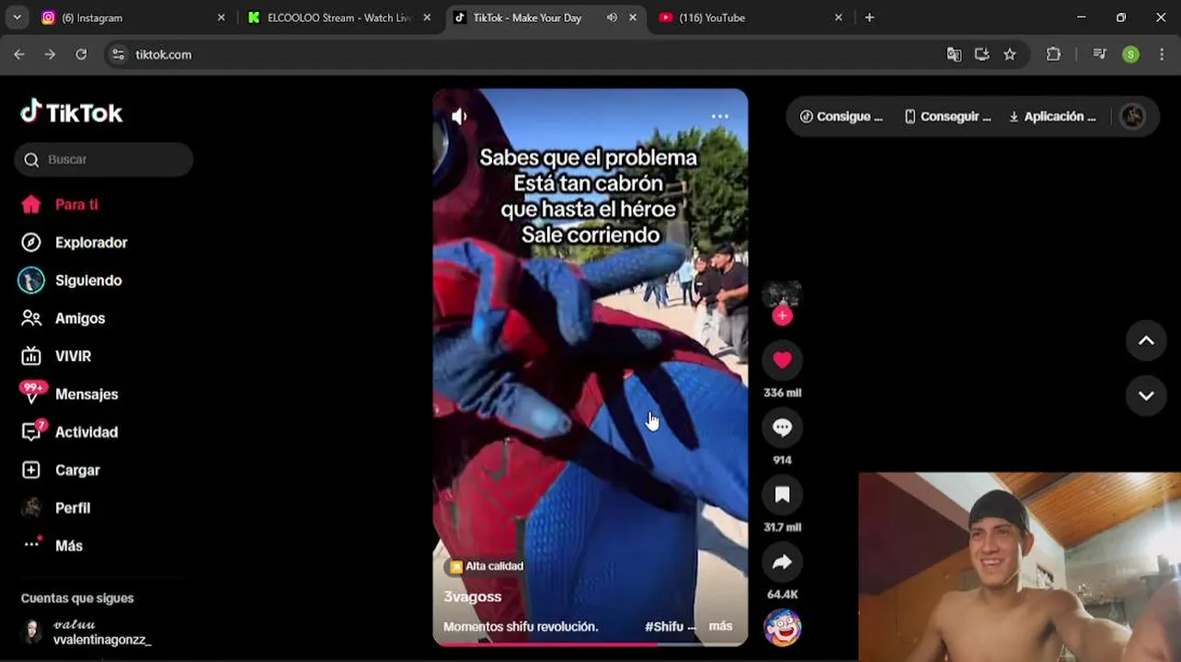Follow the creator with plus button
This screenshot has height=662, width=1181.
tap(782, 316)
